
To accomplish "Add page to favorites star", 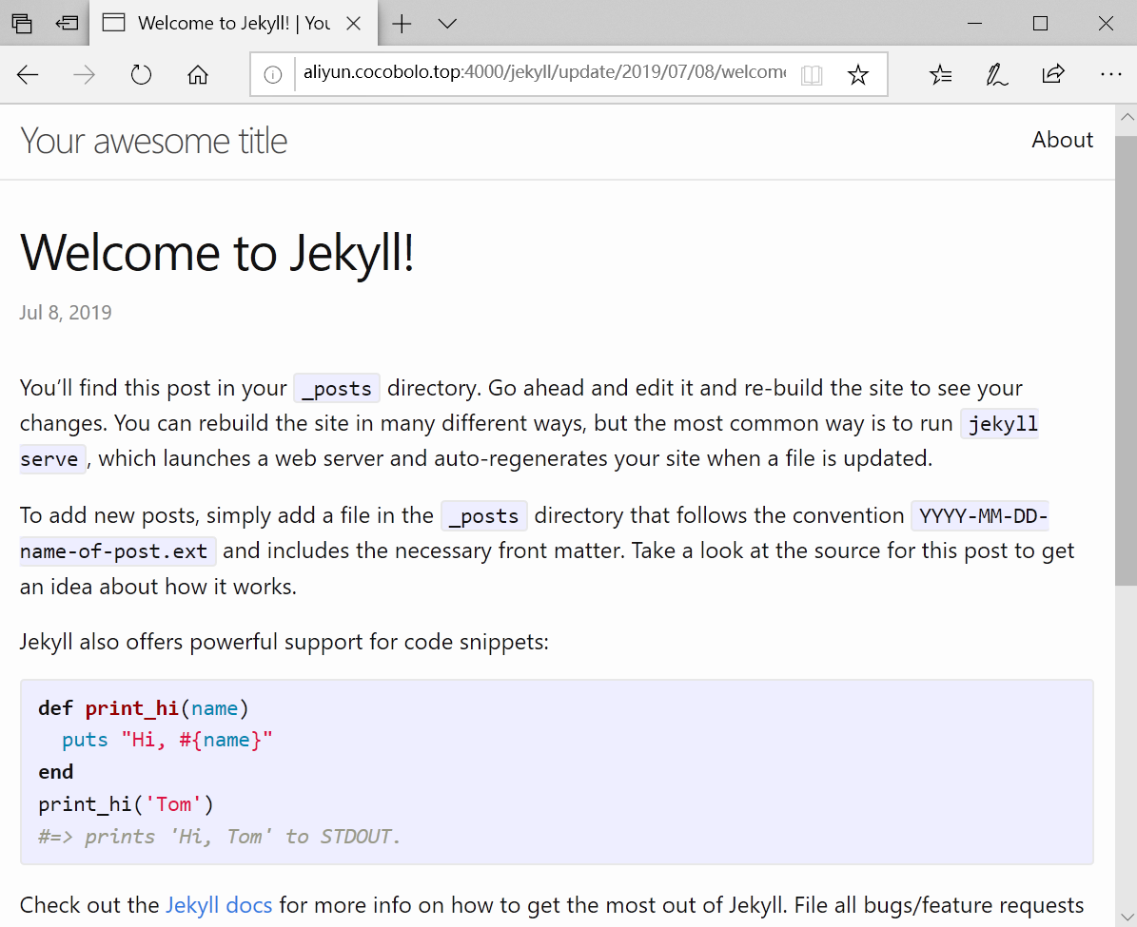I will [858, 74].
